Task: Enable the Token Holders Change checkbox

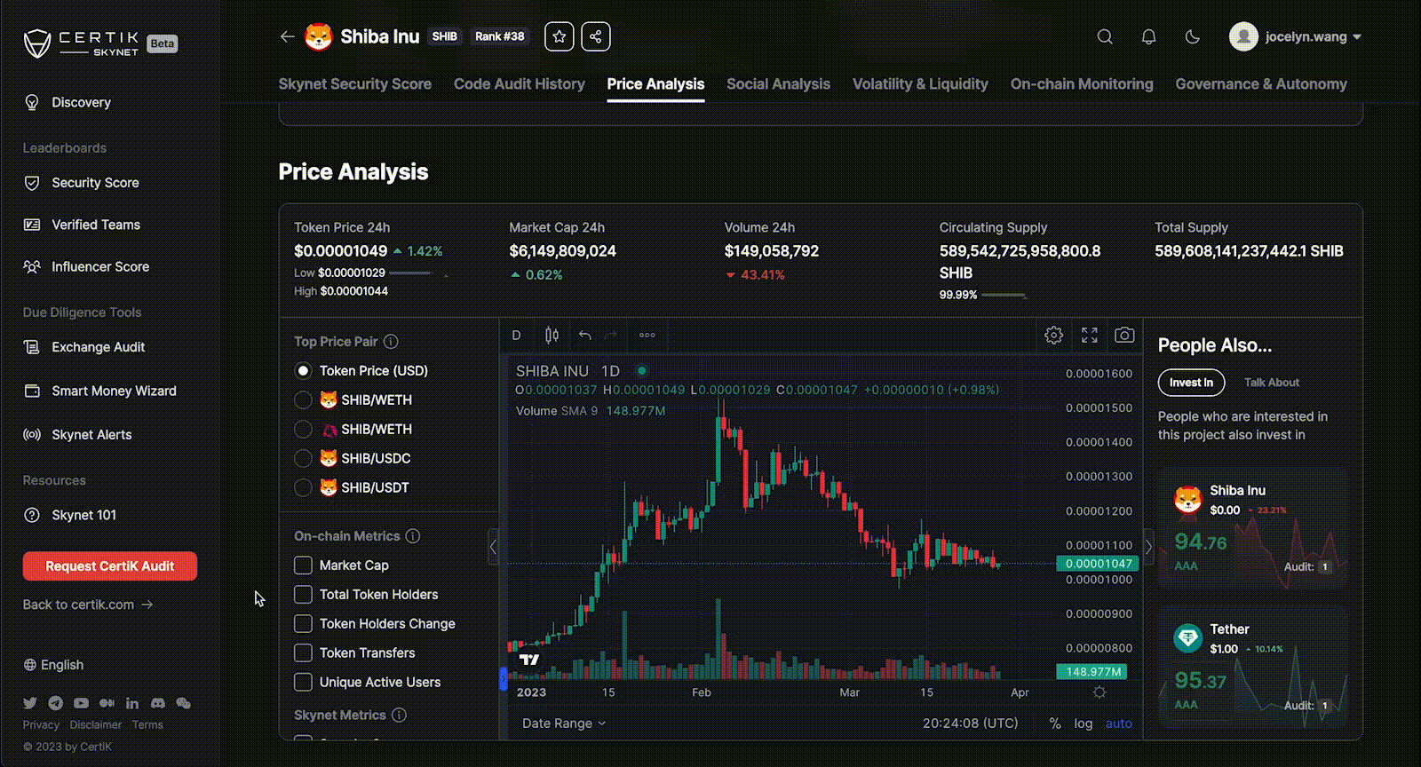Action: 303,623
